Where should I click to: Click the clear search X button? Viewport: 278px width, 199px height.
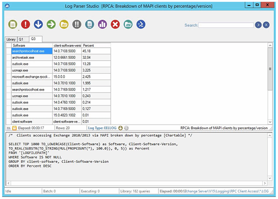coord(266,25)
